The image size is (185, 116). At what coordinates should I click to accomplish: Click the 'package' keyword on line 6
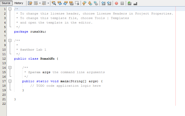(x=21, y=32)
